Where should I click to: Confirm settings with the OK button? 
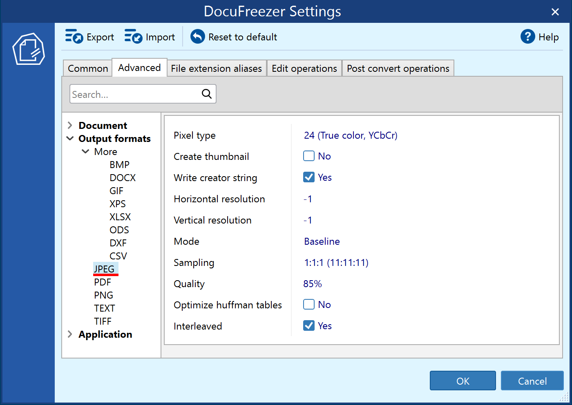[463, 381]
